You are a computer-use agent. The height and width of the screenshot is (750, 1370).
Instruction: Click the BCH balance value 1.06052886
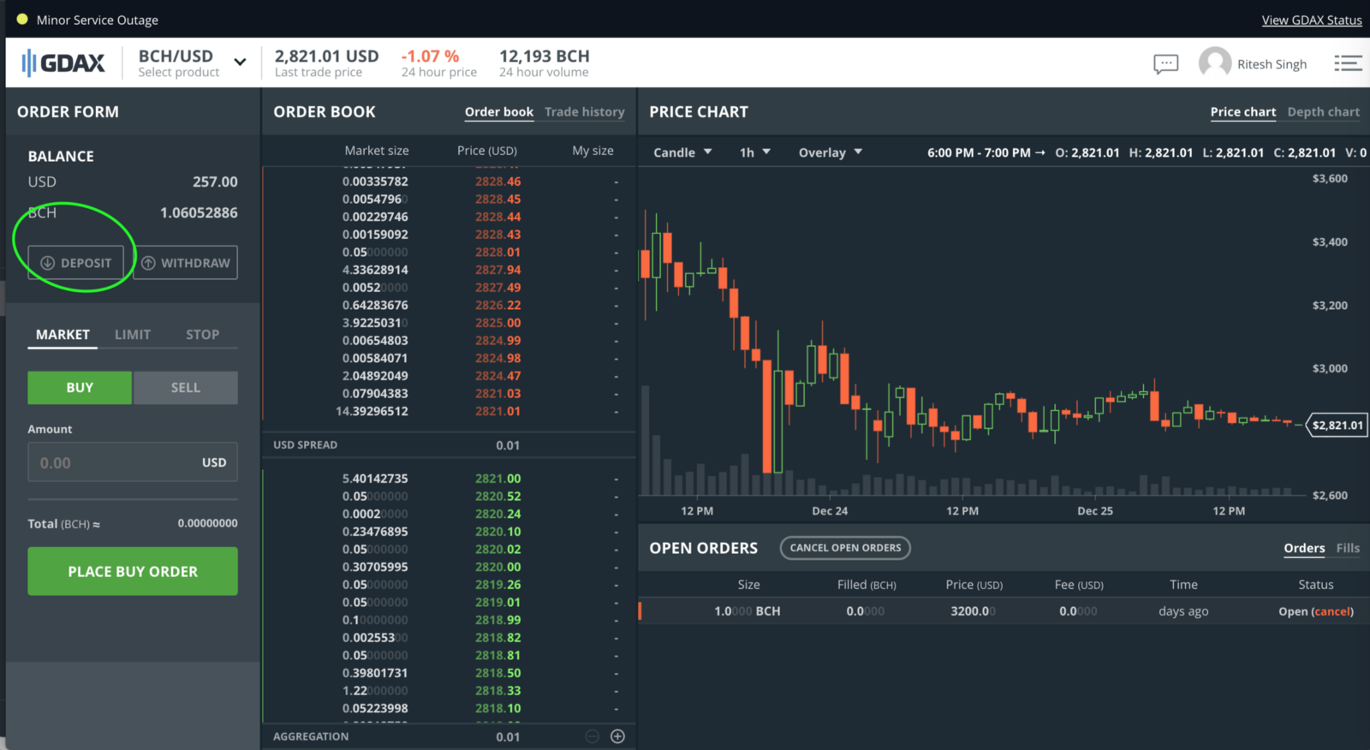199,212
